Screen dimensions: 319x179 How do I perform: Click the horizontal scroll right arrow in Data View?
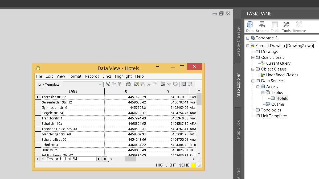(x=194, y=159)
